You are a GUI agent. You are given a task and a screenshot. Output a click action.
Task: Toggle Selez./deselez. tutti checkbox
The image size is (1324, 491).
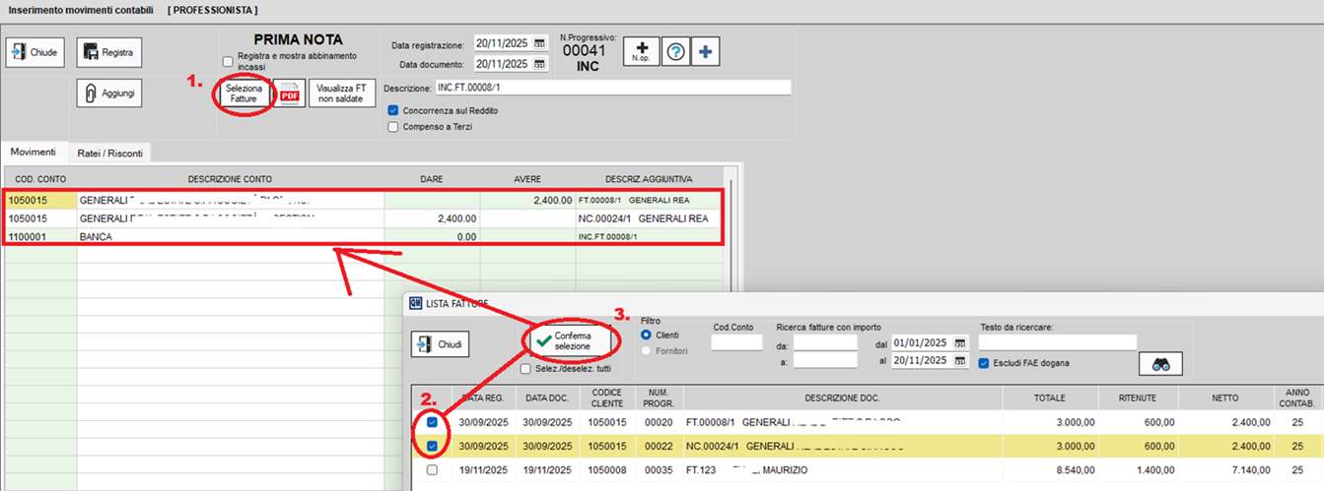pyautogui.click(x=526, y=368)
